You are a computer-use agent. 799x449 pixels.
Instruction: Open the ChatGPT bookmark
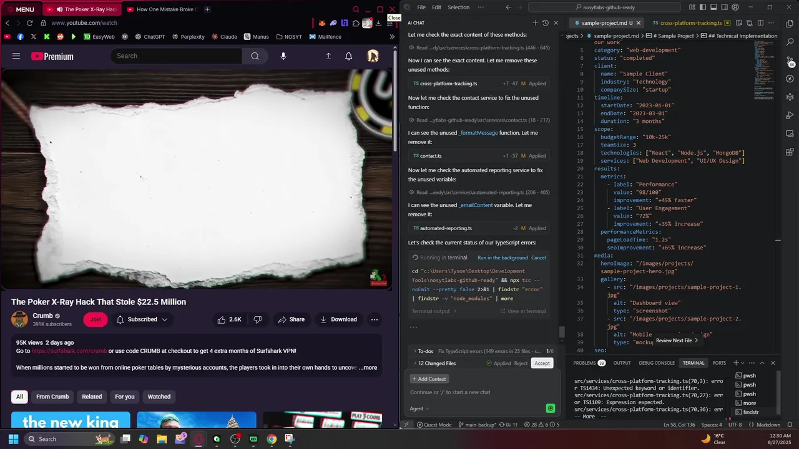point(149,37)
